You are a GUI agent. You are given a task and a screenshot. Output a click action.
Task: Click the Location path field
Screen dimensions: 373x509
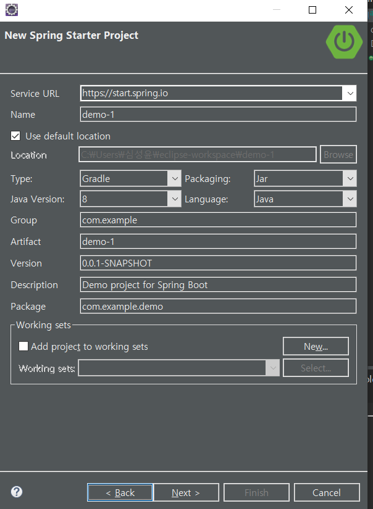(x=198, y=154)
